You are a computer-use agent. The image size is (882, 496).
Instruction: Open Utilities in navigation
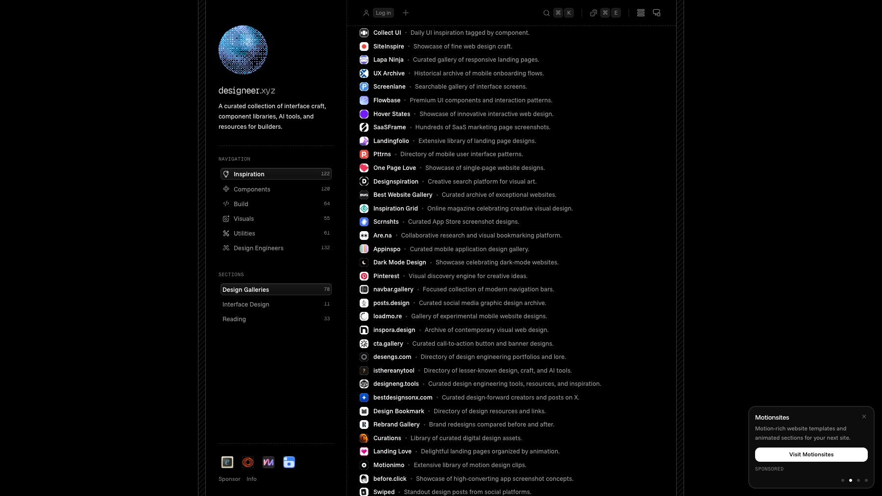click(276, 233)
